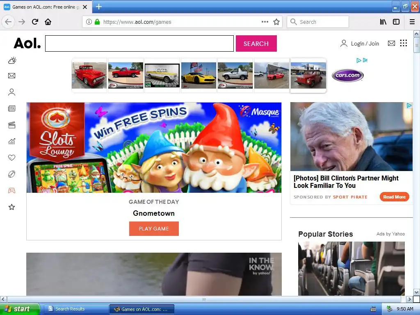
Task: Open the lifestyle heart icon in sidebar
Action: click(x=12, y=157)
